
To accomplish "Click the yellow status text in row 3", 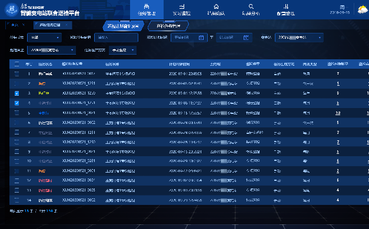I will (44, 93).
